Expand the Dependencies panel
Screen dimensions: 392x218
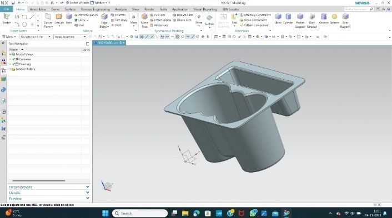(x=49, y=187)
